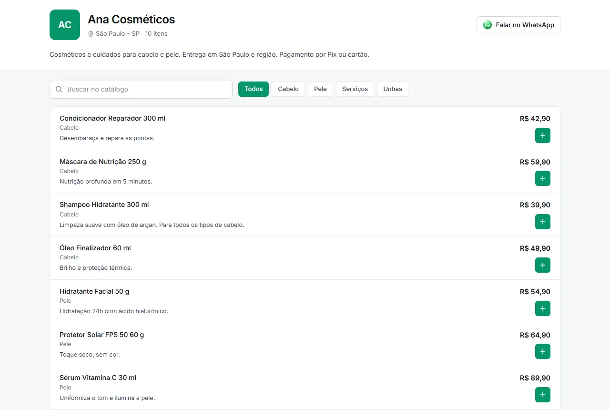Open Falar no WhatsApp button
Image resolution: width=610 pixels, height=410 pixels.
(518, 25)
